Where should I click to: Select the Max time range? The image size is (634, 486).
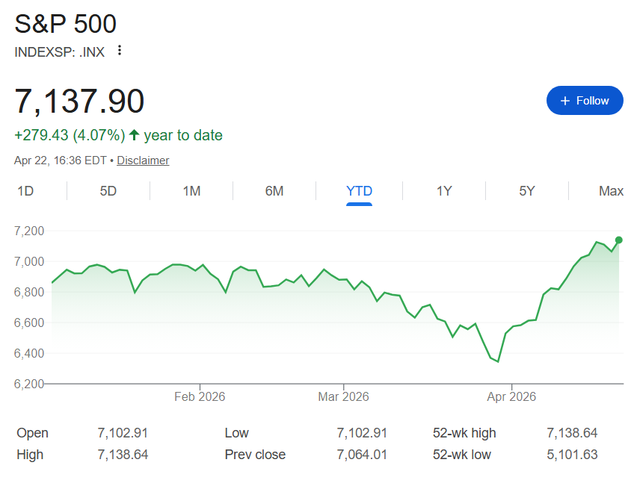611,190
